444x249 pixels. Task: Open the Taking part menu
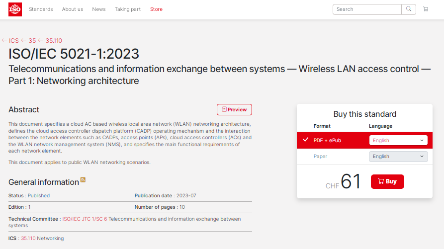click(x=128, y=9)
